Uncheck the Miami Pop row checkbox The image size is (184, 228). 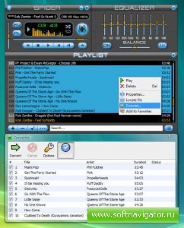pos(11,167)
